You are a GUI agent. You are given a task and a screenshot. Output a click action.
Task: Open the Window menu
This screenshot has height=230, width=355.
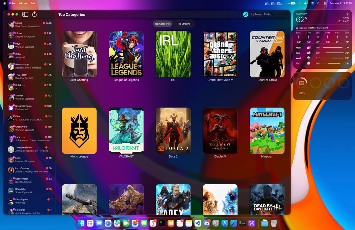pos(23,3)
